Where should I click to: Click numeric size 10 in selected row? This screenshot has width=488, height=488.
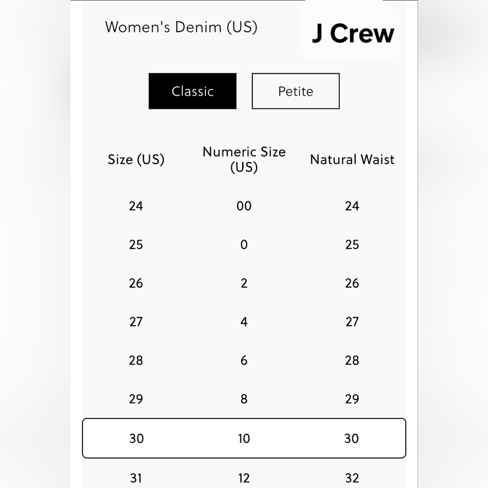244,438
